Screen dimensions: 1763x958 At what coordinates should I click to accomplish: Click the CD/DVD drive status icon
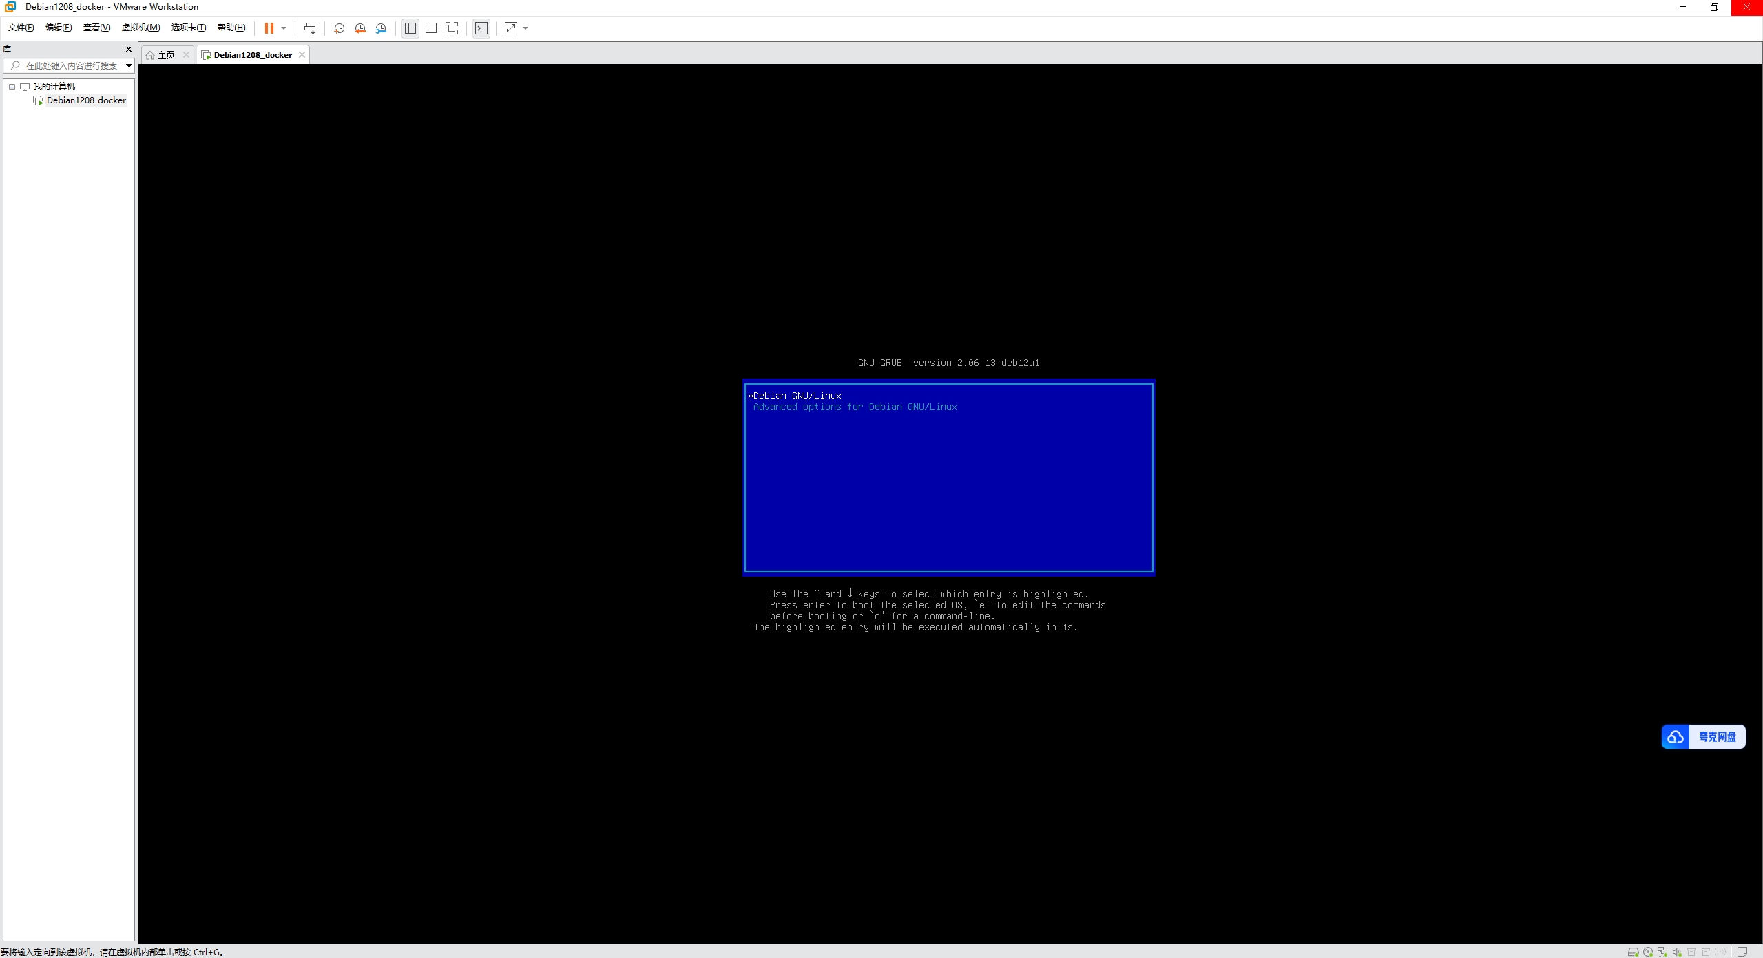tap(1648, 952)
